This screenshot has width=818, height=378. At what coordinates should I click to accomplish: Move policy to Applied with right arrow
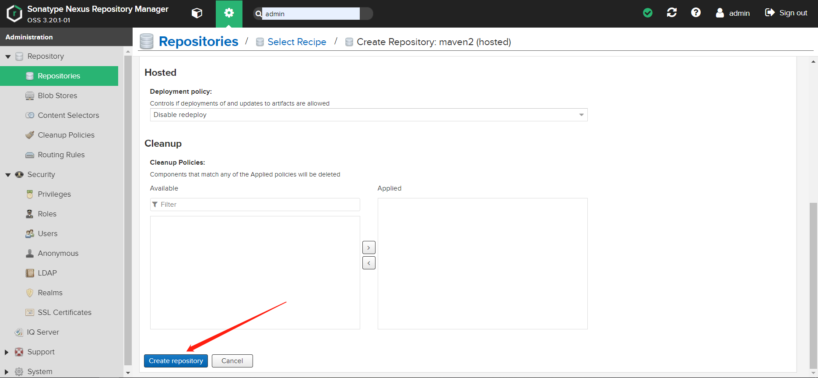[x=369, y=248]
